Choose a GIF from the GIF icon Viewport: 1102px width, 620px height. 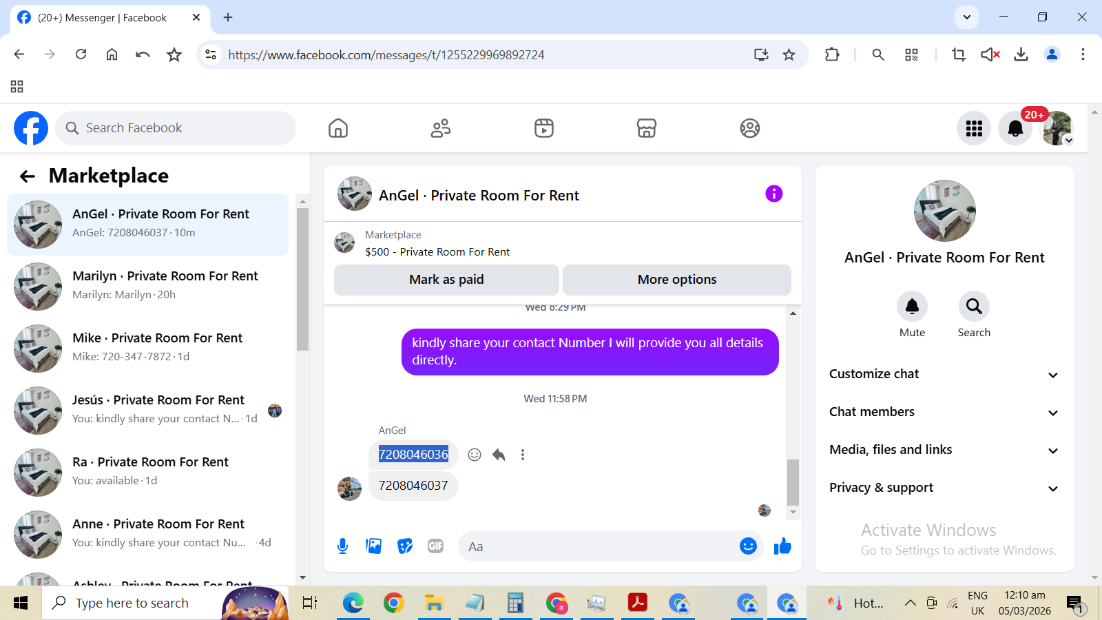(x=436, y=546)
